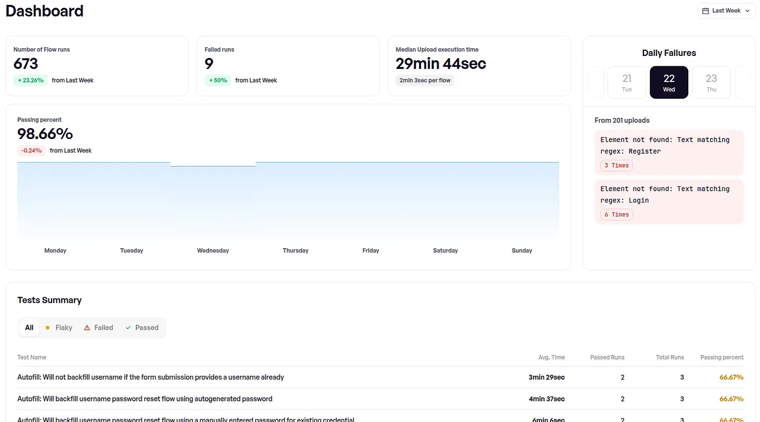
Task: Click the '6 Times' failure count badge
Action: (x=616, y=215)
